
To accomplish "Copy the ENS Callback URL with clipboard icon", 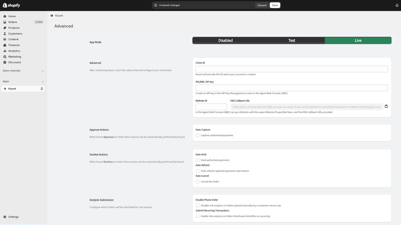I will tap(386, 106).
